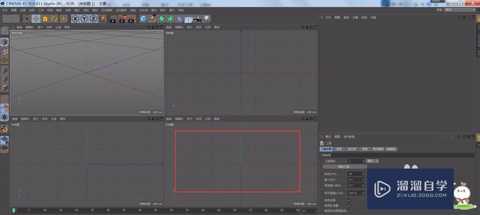
Task: Click the spline Pen tool icon
Action: point(153,19)
